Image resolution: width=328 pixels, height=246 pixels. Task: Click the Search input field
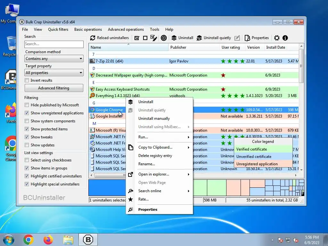tap(54, 44)
